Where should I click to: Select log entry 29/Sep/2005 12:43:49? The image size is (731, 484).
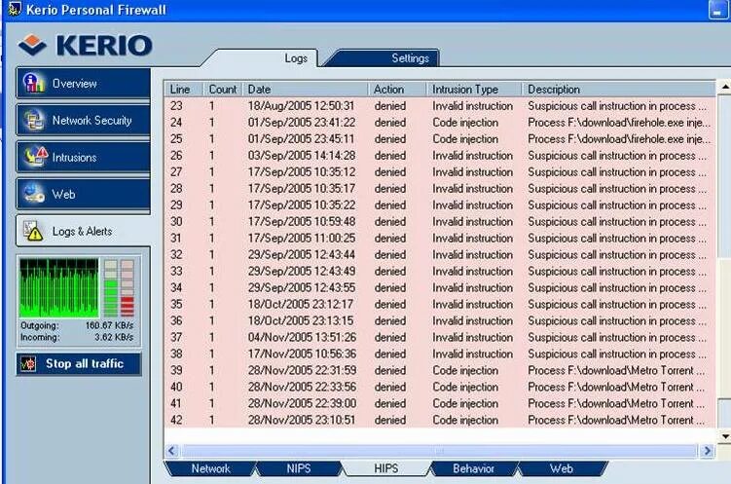pyautogui.click(x=440, y=272)
